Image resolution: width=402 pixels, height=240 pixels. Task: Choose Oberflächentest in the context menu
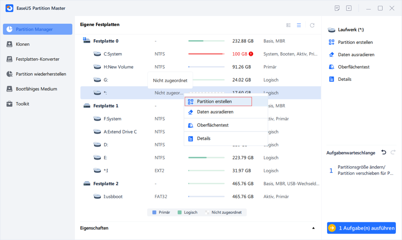[226, 125]
